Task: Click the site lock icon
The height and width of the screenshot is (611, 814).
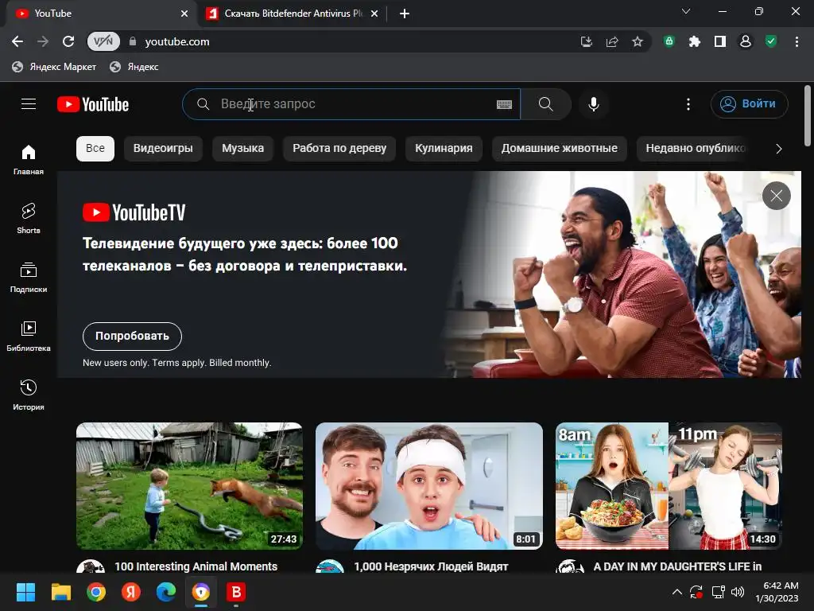Action: point(133,41)
